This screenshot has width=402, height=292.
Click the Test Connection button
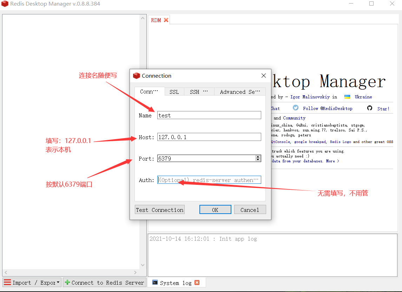[x=159, y=210]
